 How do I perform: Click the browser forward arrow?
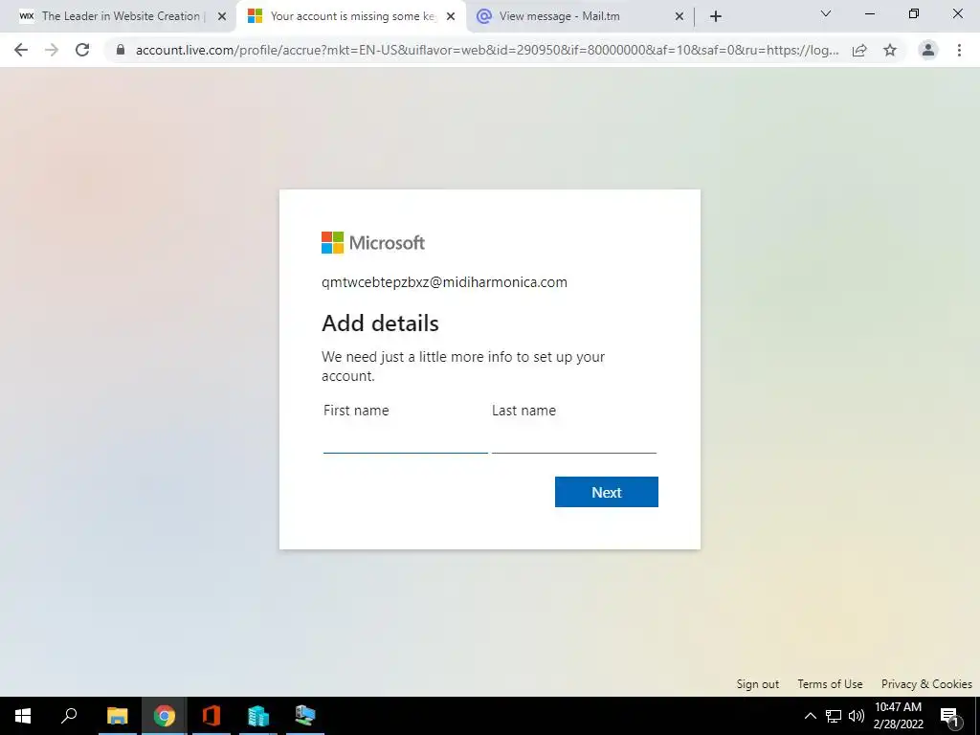point(52,50)
